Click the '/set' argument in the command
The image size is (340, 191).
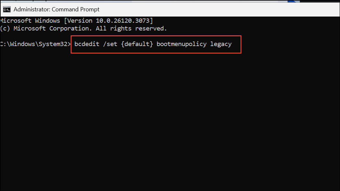point(110,44)
